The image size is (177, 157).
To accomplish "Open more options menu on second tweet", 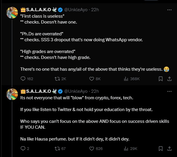I will click(x=169, y=91).
